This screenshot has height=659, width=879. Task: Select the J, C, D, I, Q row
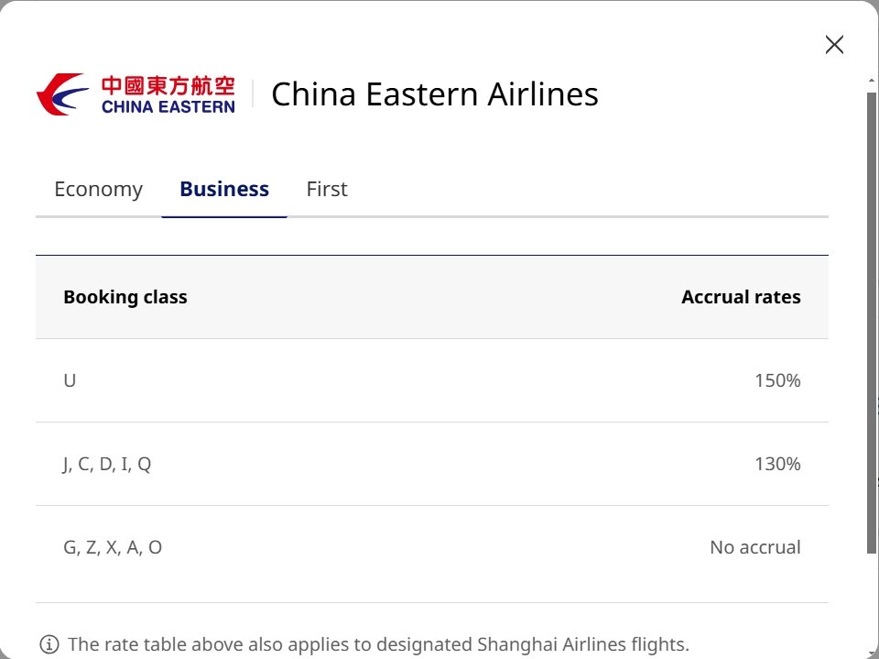[431, 464]
